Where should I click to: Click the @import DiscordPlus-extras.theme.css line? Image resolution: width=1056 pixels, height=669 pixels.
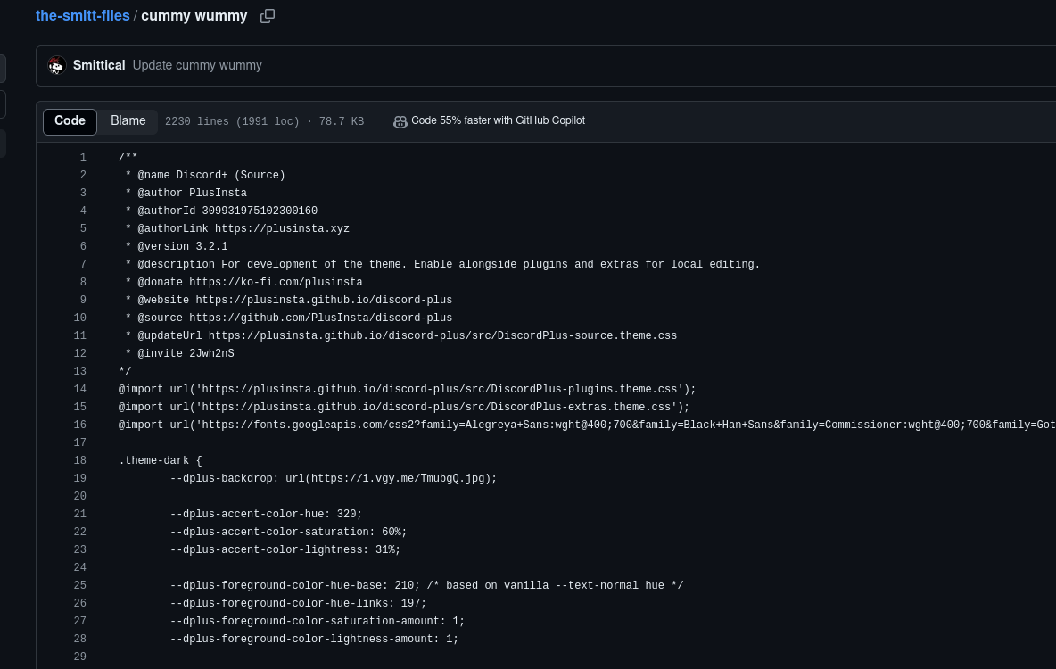tap(404, 407)
